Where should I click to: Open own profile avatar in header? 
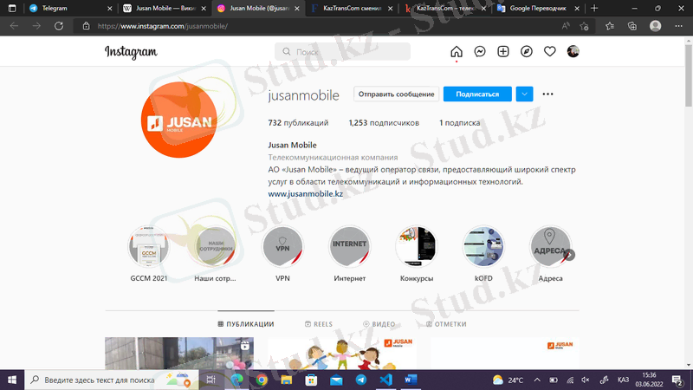(573, 52)
